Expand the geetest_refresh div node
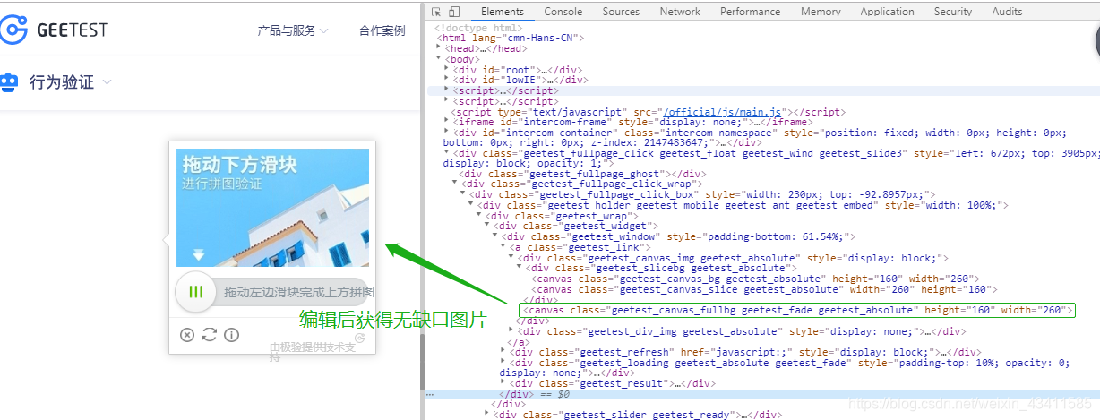Image resolution: width=1100 pixels, height=420 pixels. [503, 352]
